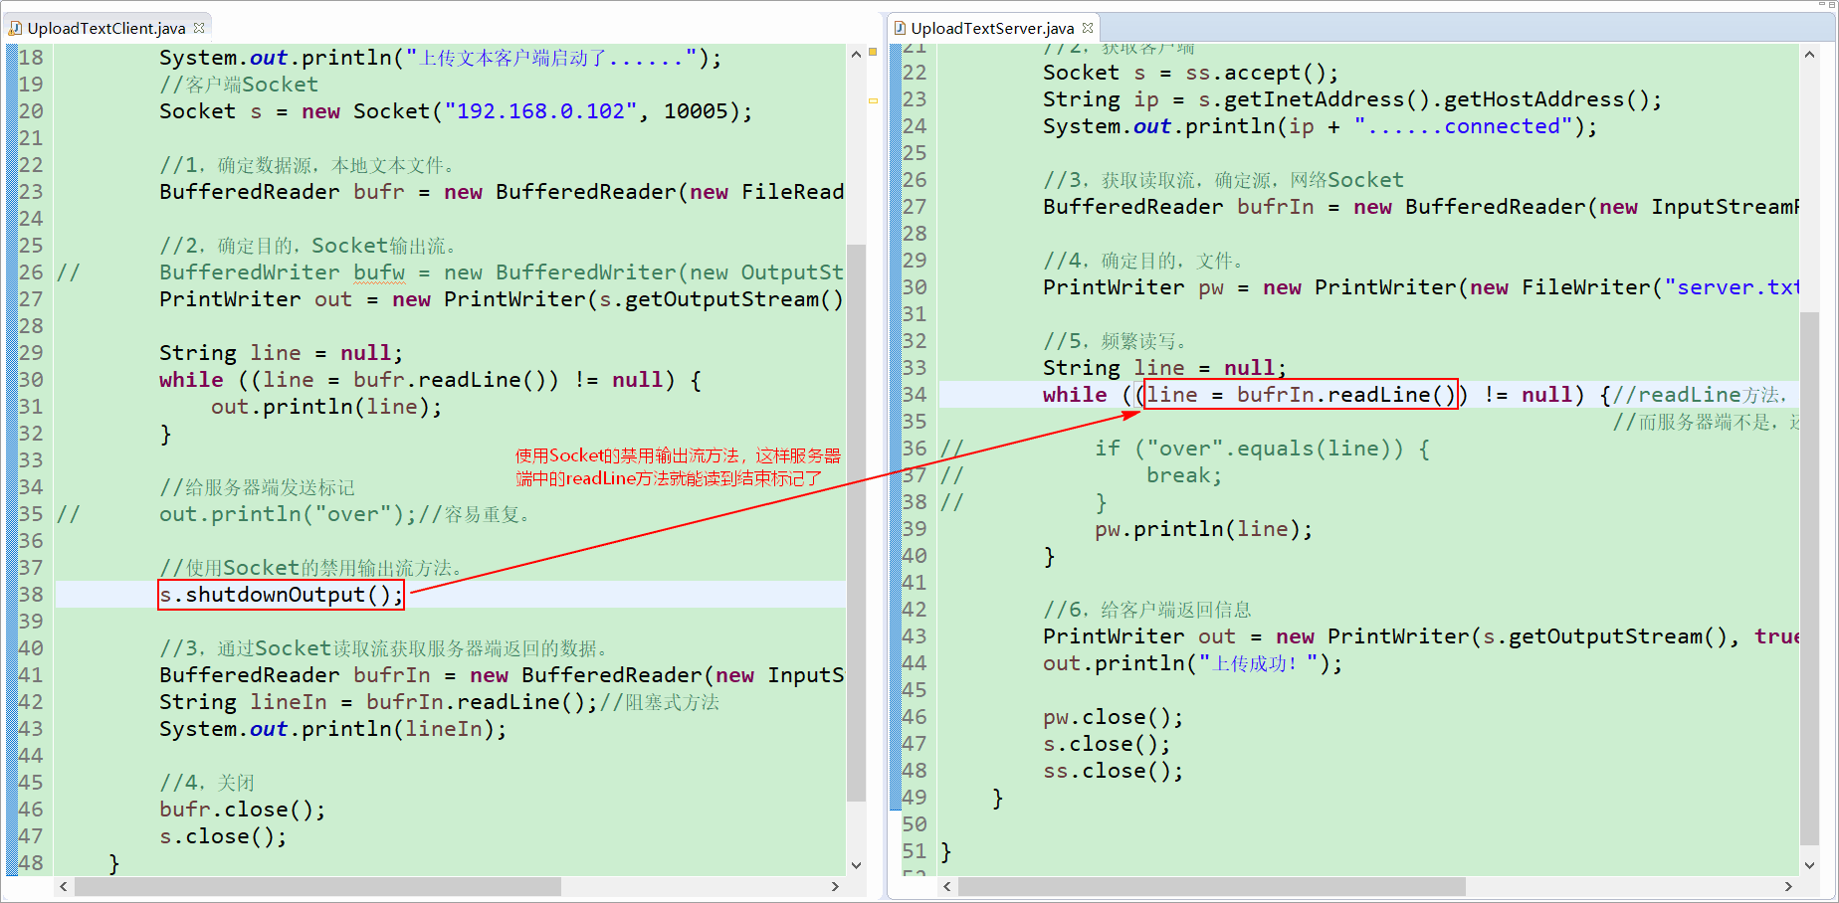Click PrintWriter out declaration on client line 27
This screenshot has width=1839, height=903.
click(502, 299)
